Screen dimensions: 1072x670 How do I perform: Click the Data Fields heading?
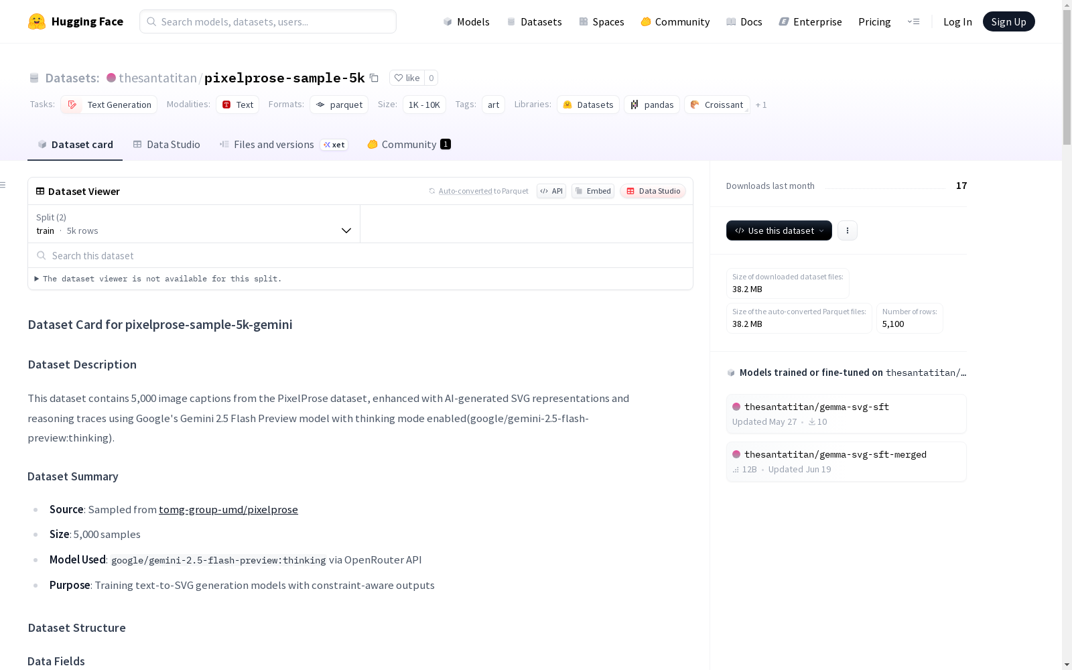pos(56,661)
